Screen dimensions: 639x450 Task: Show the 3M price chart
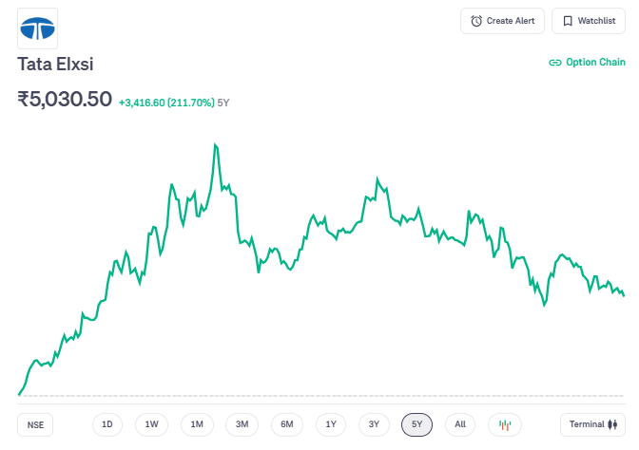tap(242, 424)
